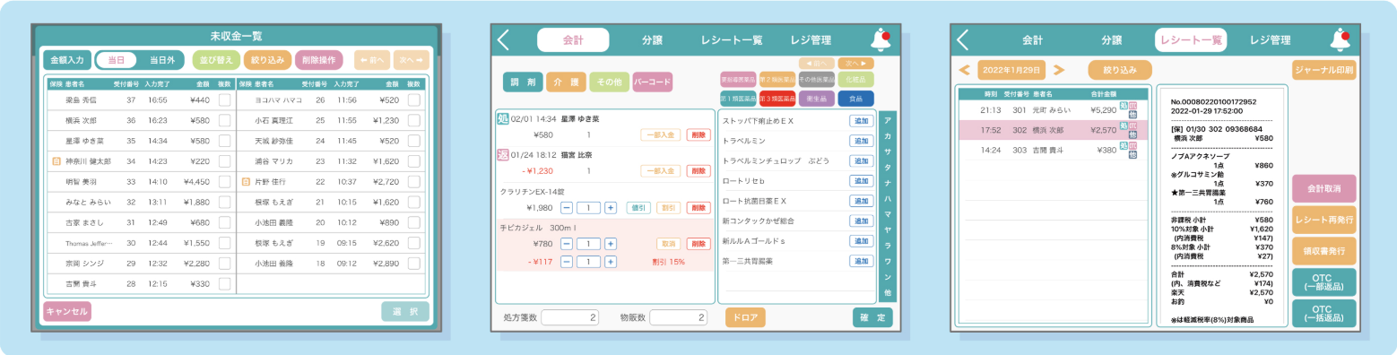Click the 選択 button
Screen dimensions: 1397x355
[x=405, y=312]
